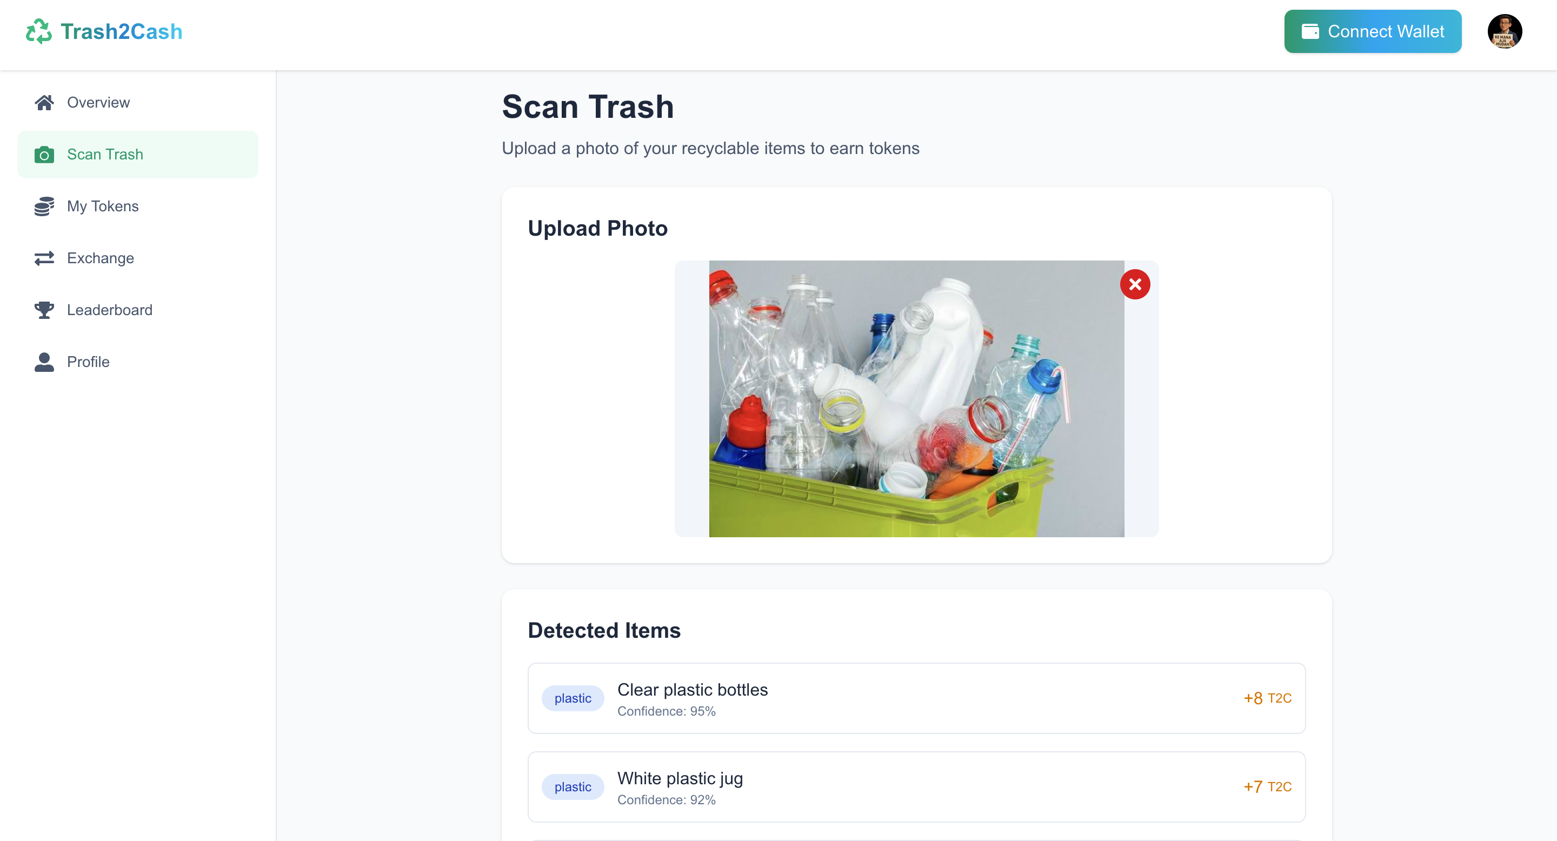
Task: Click the Profile person icon
Action: [44, 363]
